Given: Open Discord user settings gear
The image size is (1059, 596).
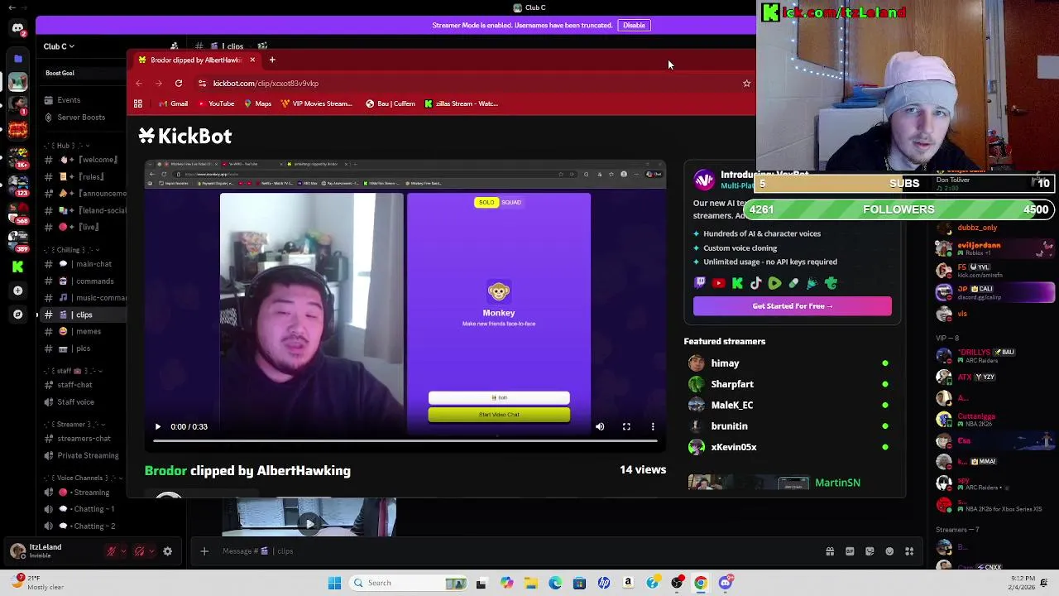Looking at the screenshot, I should pos(167,551).
